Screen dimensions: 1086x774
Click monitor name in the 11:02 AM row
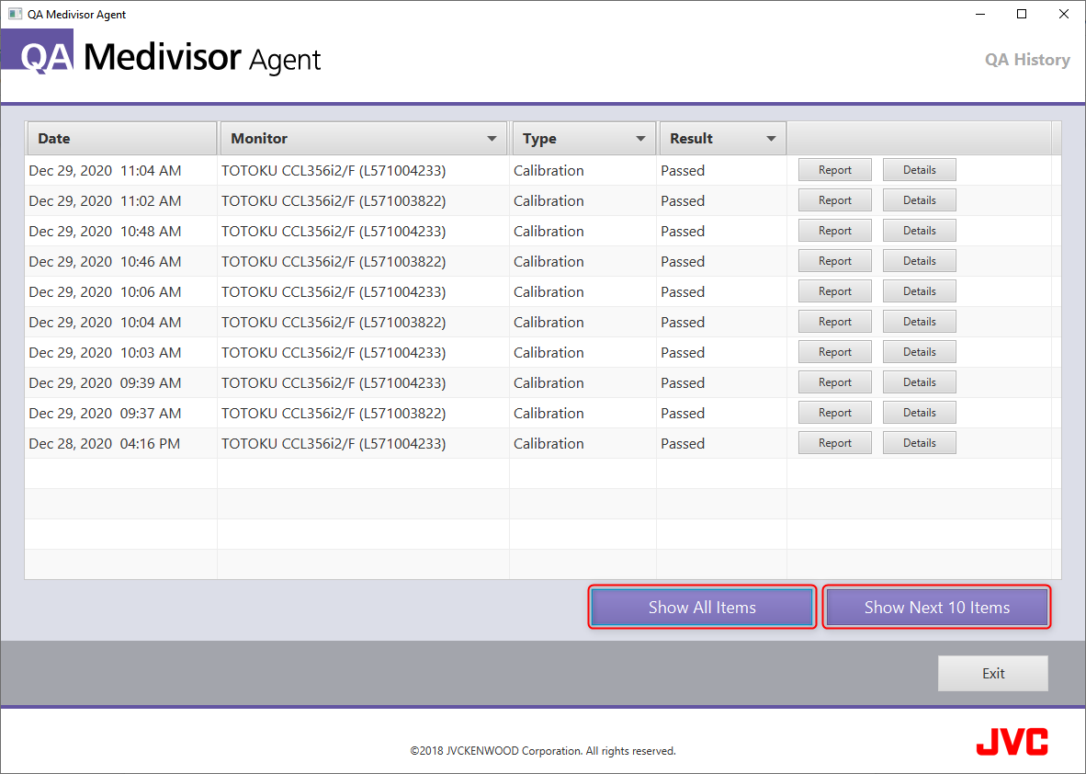[x=334, y=201]
